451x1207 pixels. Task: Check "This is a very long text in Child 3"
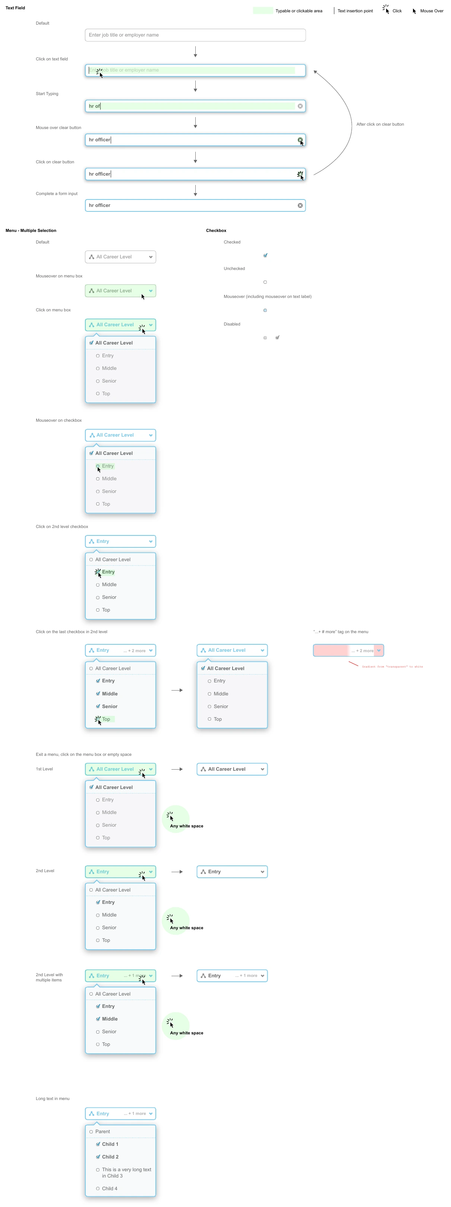[x=98, y=1169]
